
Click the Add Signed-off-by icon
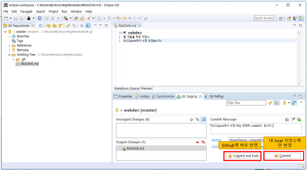click(x=293, y=119)
